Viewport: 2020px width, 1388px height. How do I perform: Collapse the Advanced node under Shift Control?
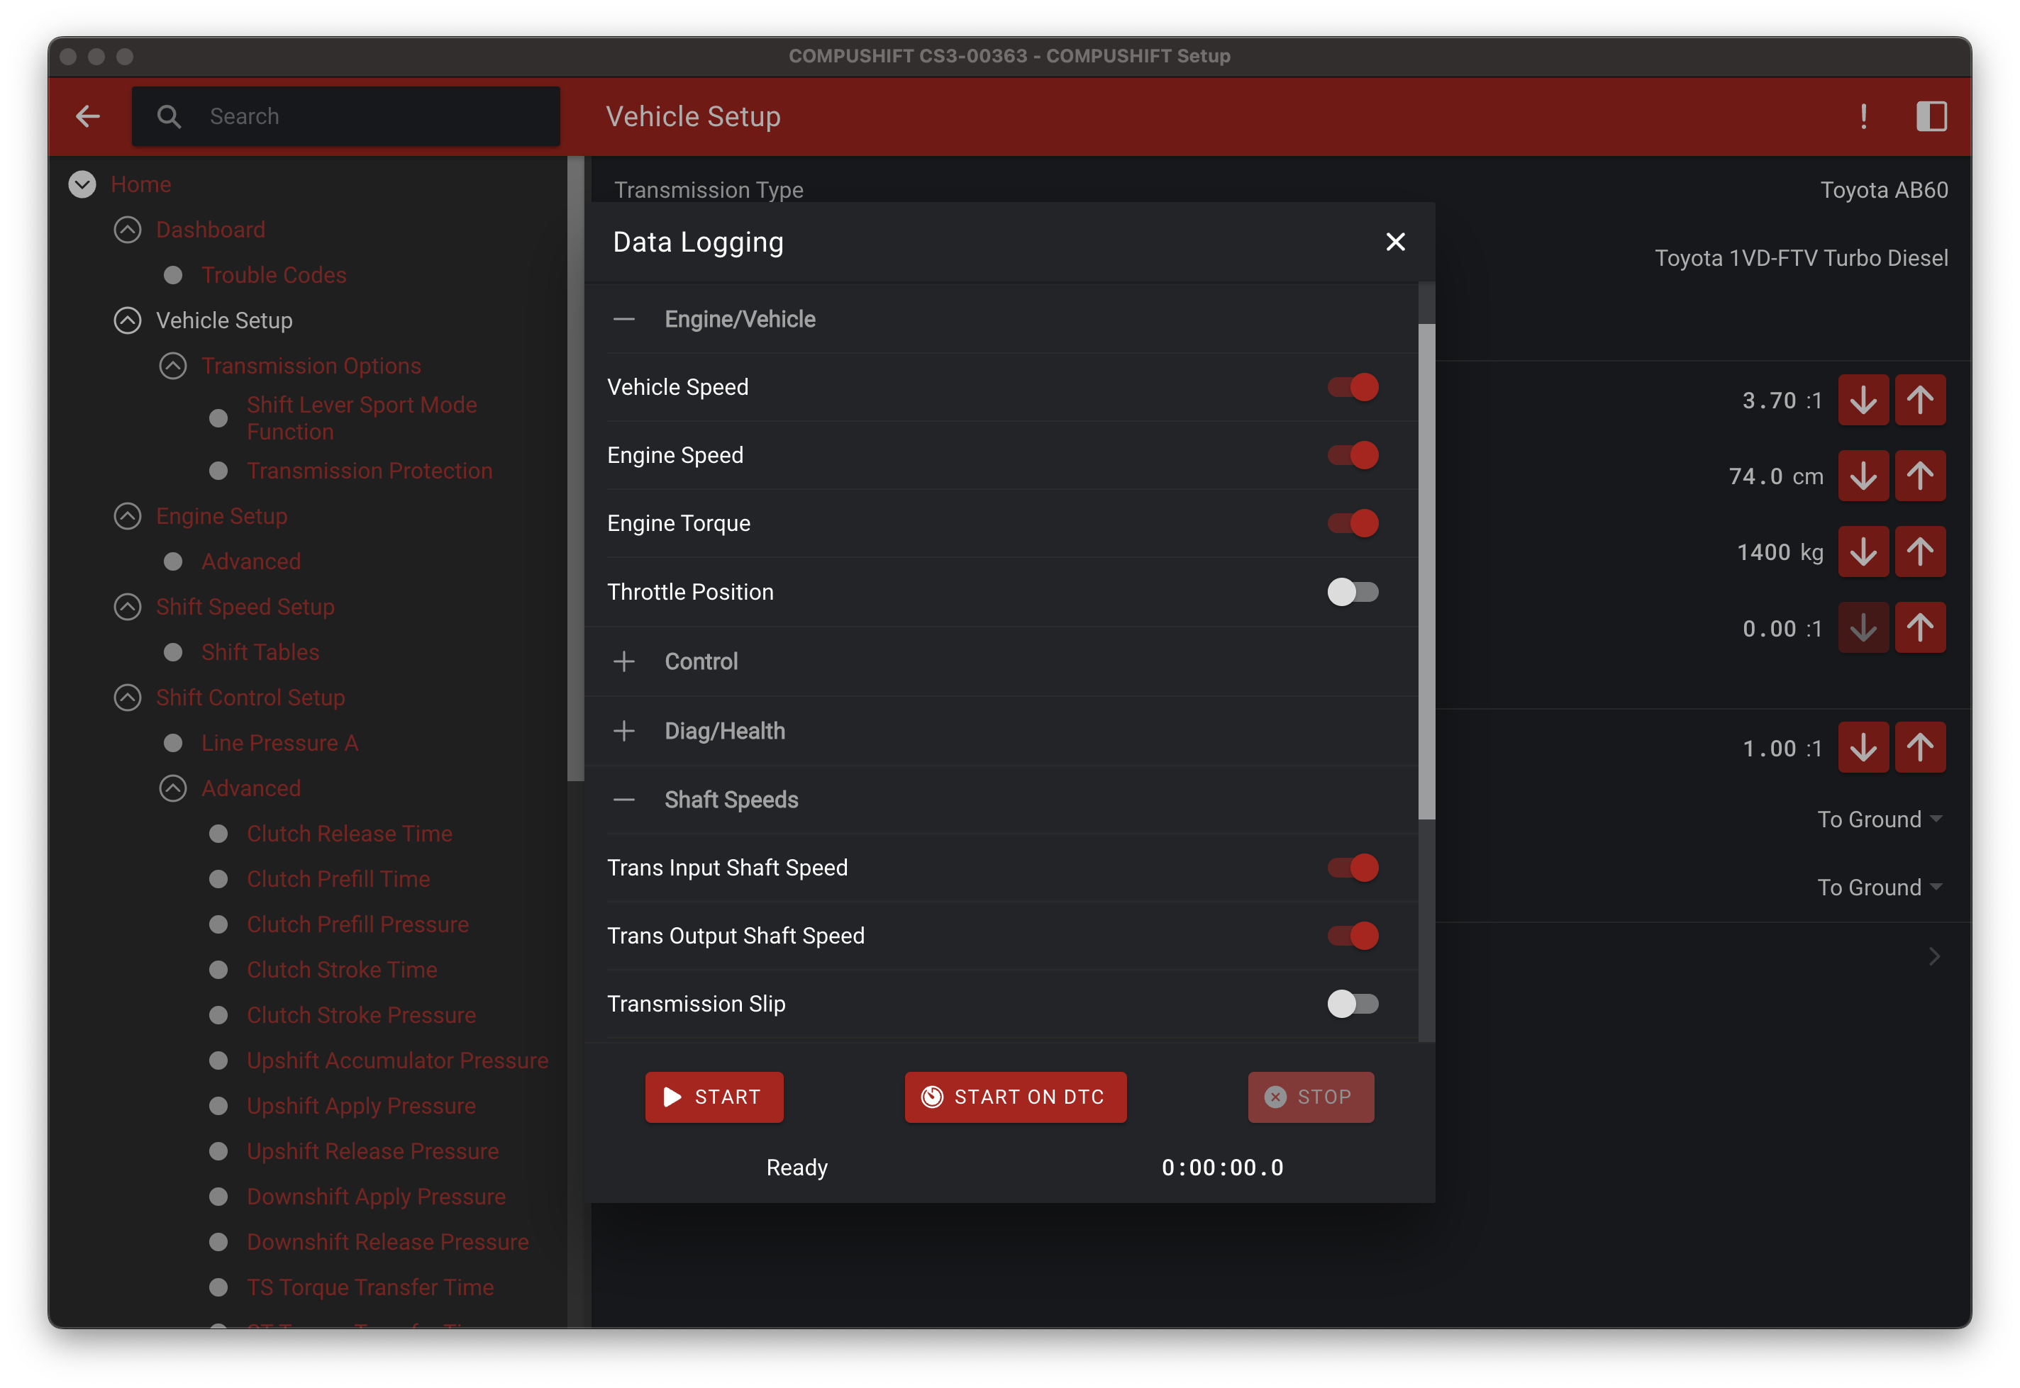pyautogui.click(x=172, y=788)
